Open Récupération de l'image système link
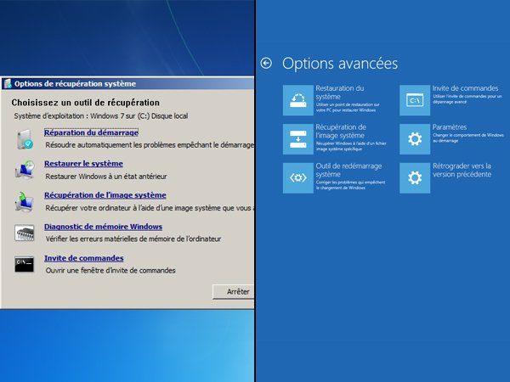The width and height of the screenshot is (510, 382). click(105, 195)
